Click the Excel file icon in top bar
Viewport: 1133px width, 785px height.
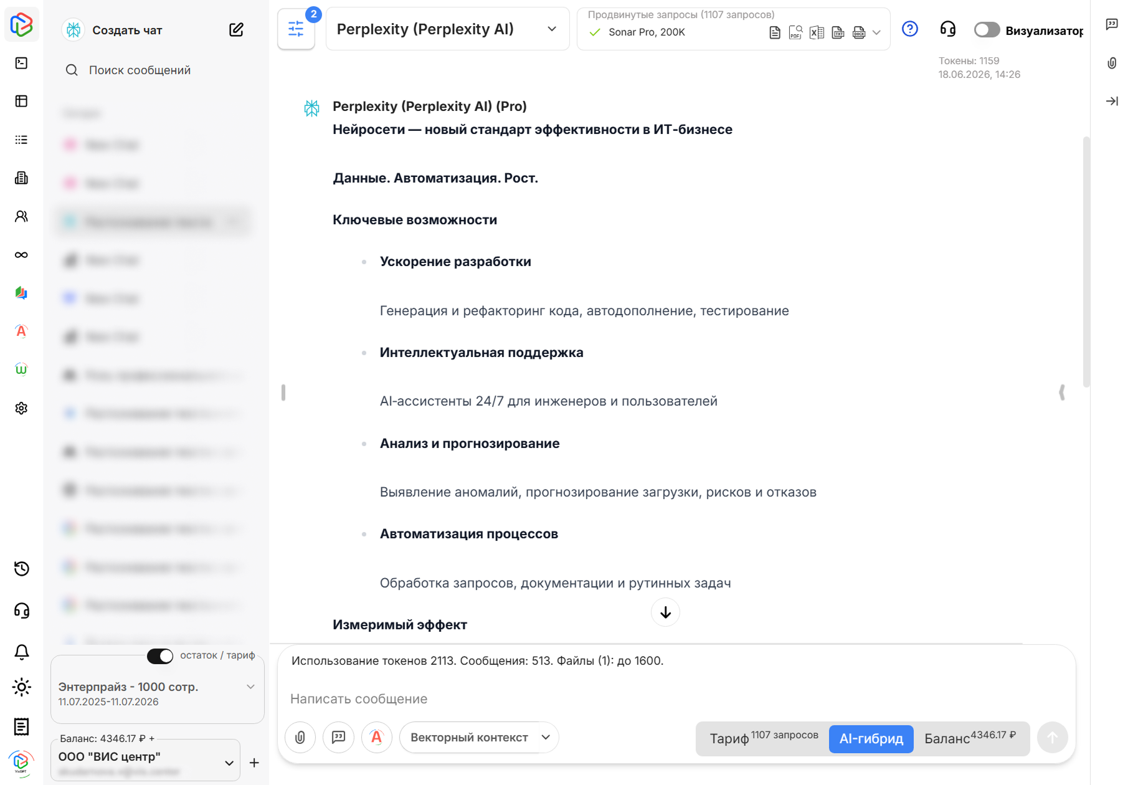[x=817, y=32]
